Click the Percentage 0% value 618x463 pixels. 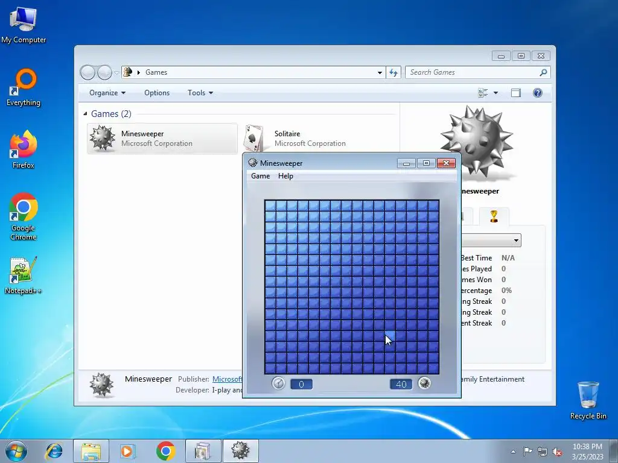point(506,291)
